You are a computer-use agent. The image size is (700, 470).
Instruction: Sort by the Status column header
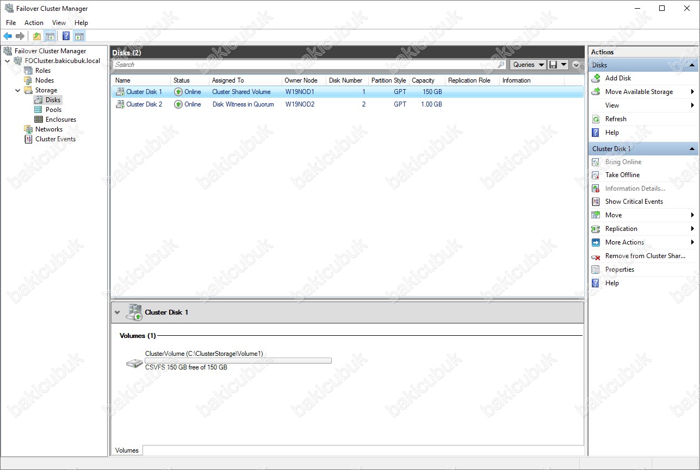(189, 80)
